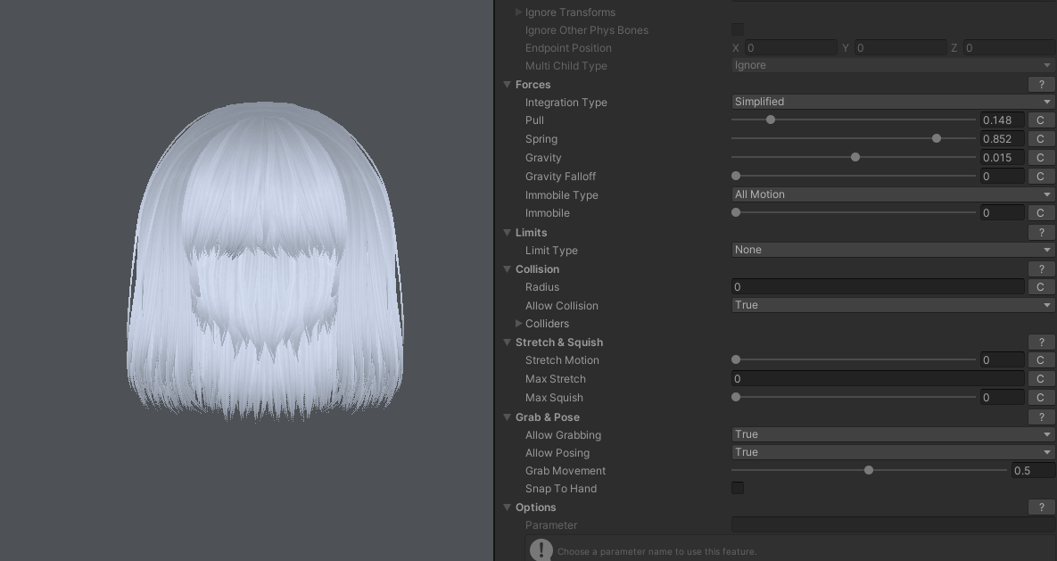Open help for Stretch & Squish section
The height and width of the screenshot is (561, 1057).
pyautogui.click(x=1042, y=342)
